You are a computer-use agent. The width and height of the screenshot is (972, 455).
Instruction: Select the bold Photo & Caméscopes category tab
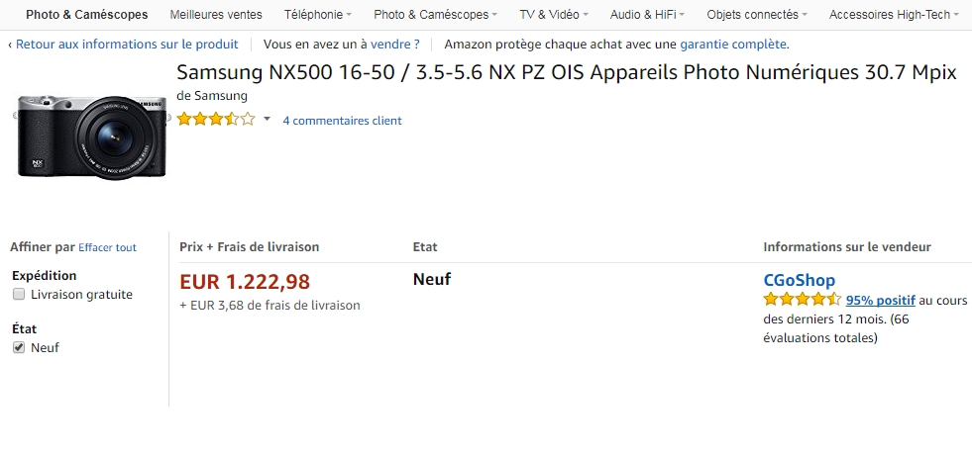(87, 14)
